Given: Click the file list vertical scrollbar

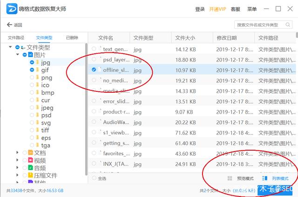Looking at the screenshot, I should (297, 35).
